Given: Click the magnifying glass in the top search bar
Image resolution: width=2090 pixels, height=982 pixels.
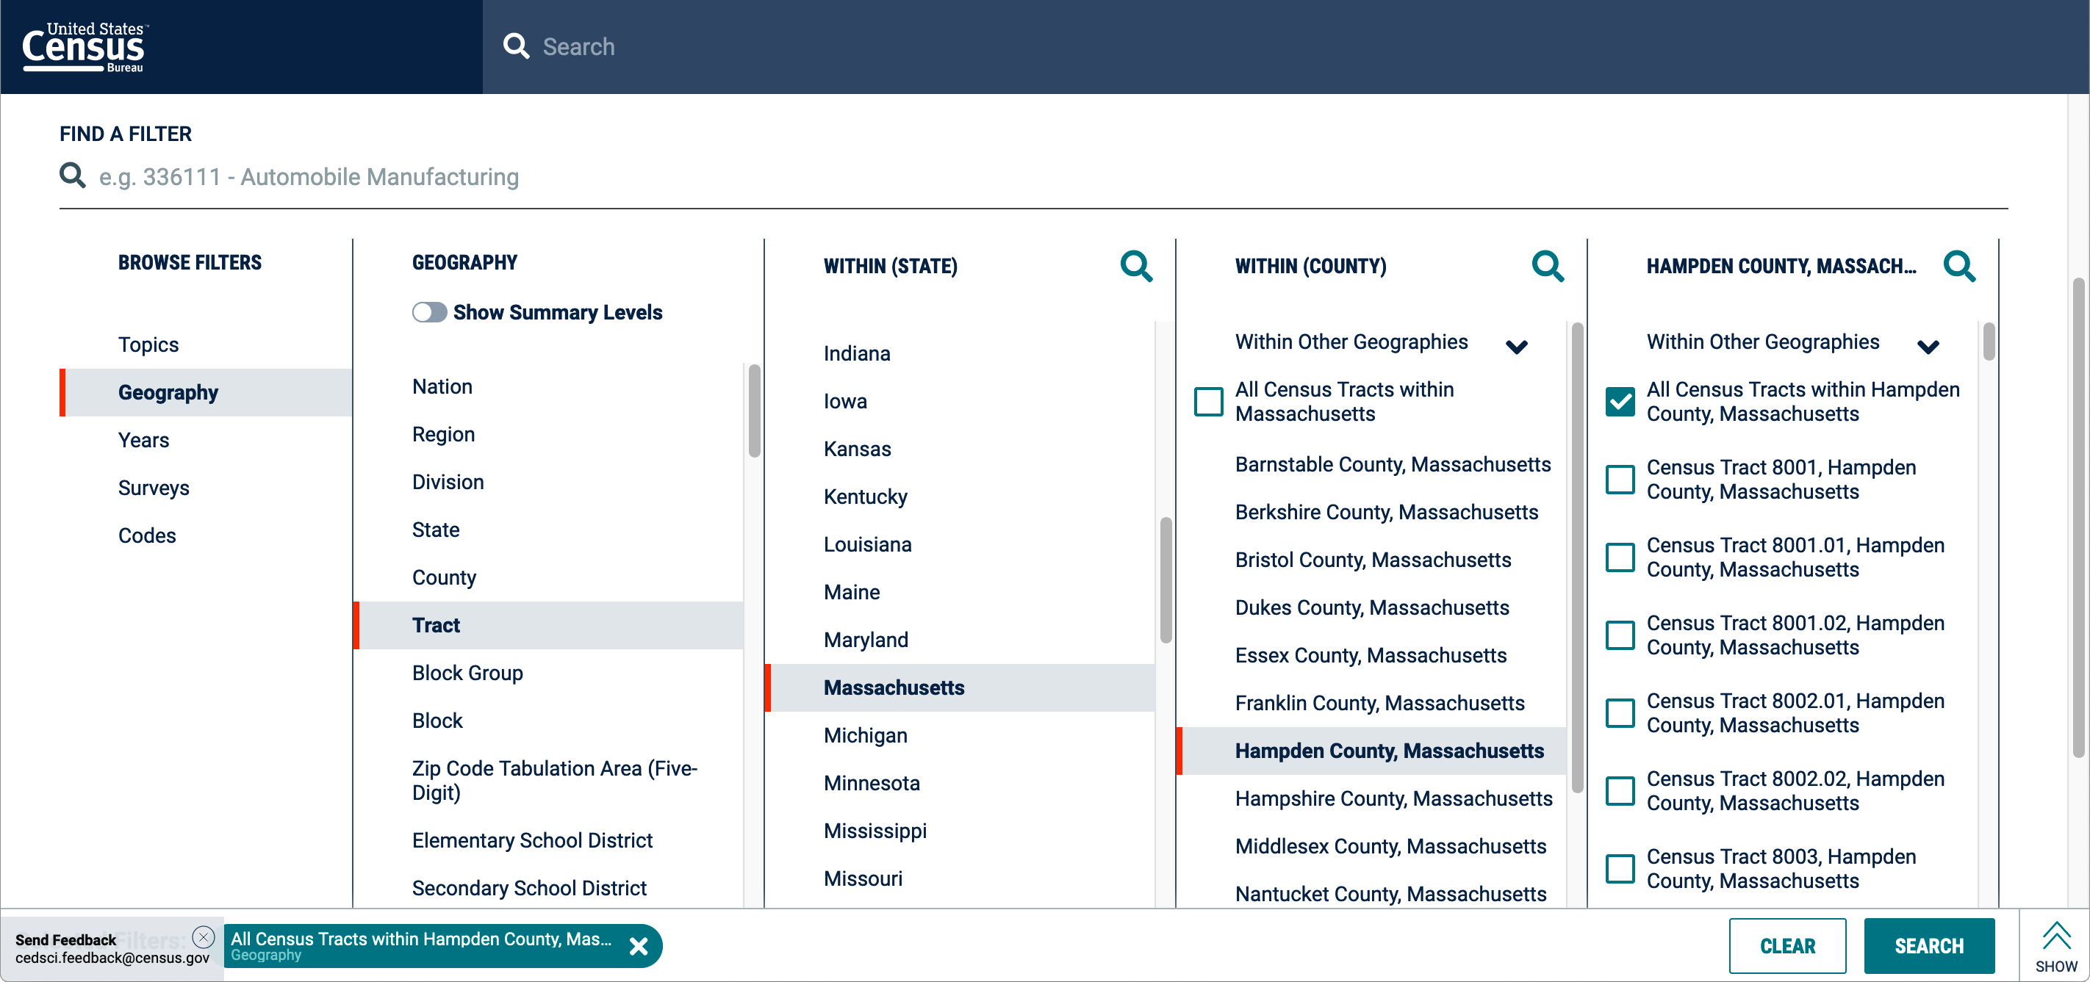Looking at the screenshot, I should click(517, 46).
